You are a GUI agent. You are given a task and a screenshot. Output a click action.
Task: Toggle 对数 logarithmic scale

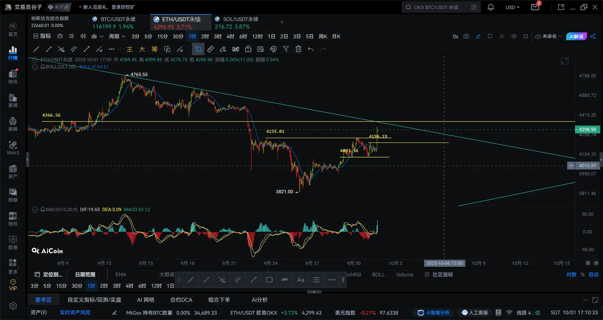(571, 275)
